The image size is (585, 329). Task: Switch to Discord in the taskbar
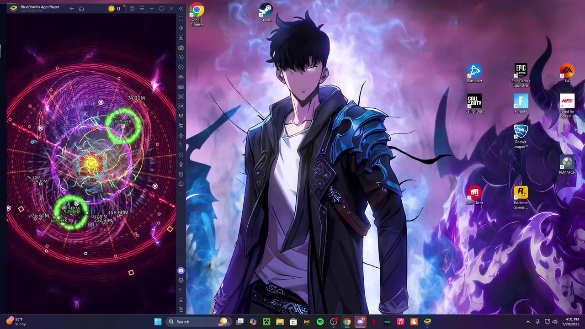tap(360, 322)
